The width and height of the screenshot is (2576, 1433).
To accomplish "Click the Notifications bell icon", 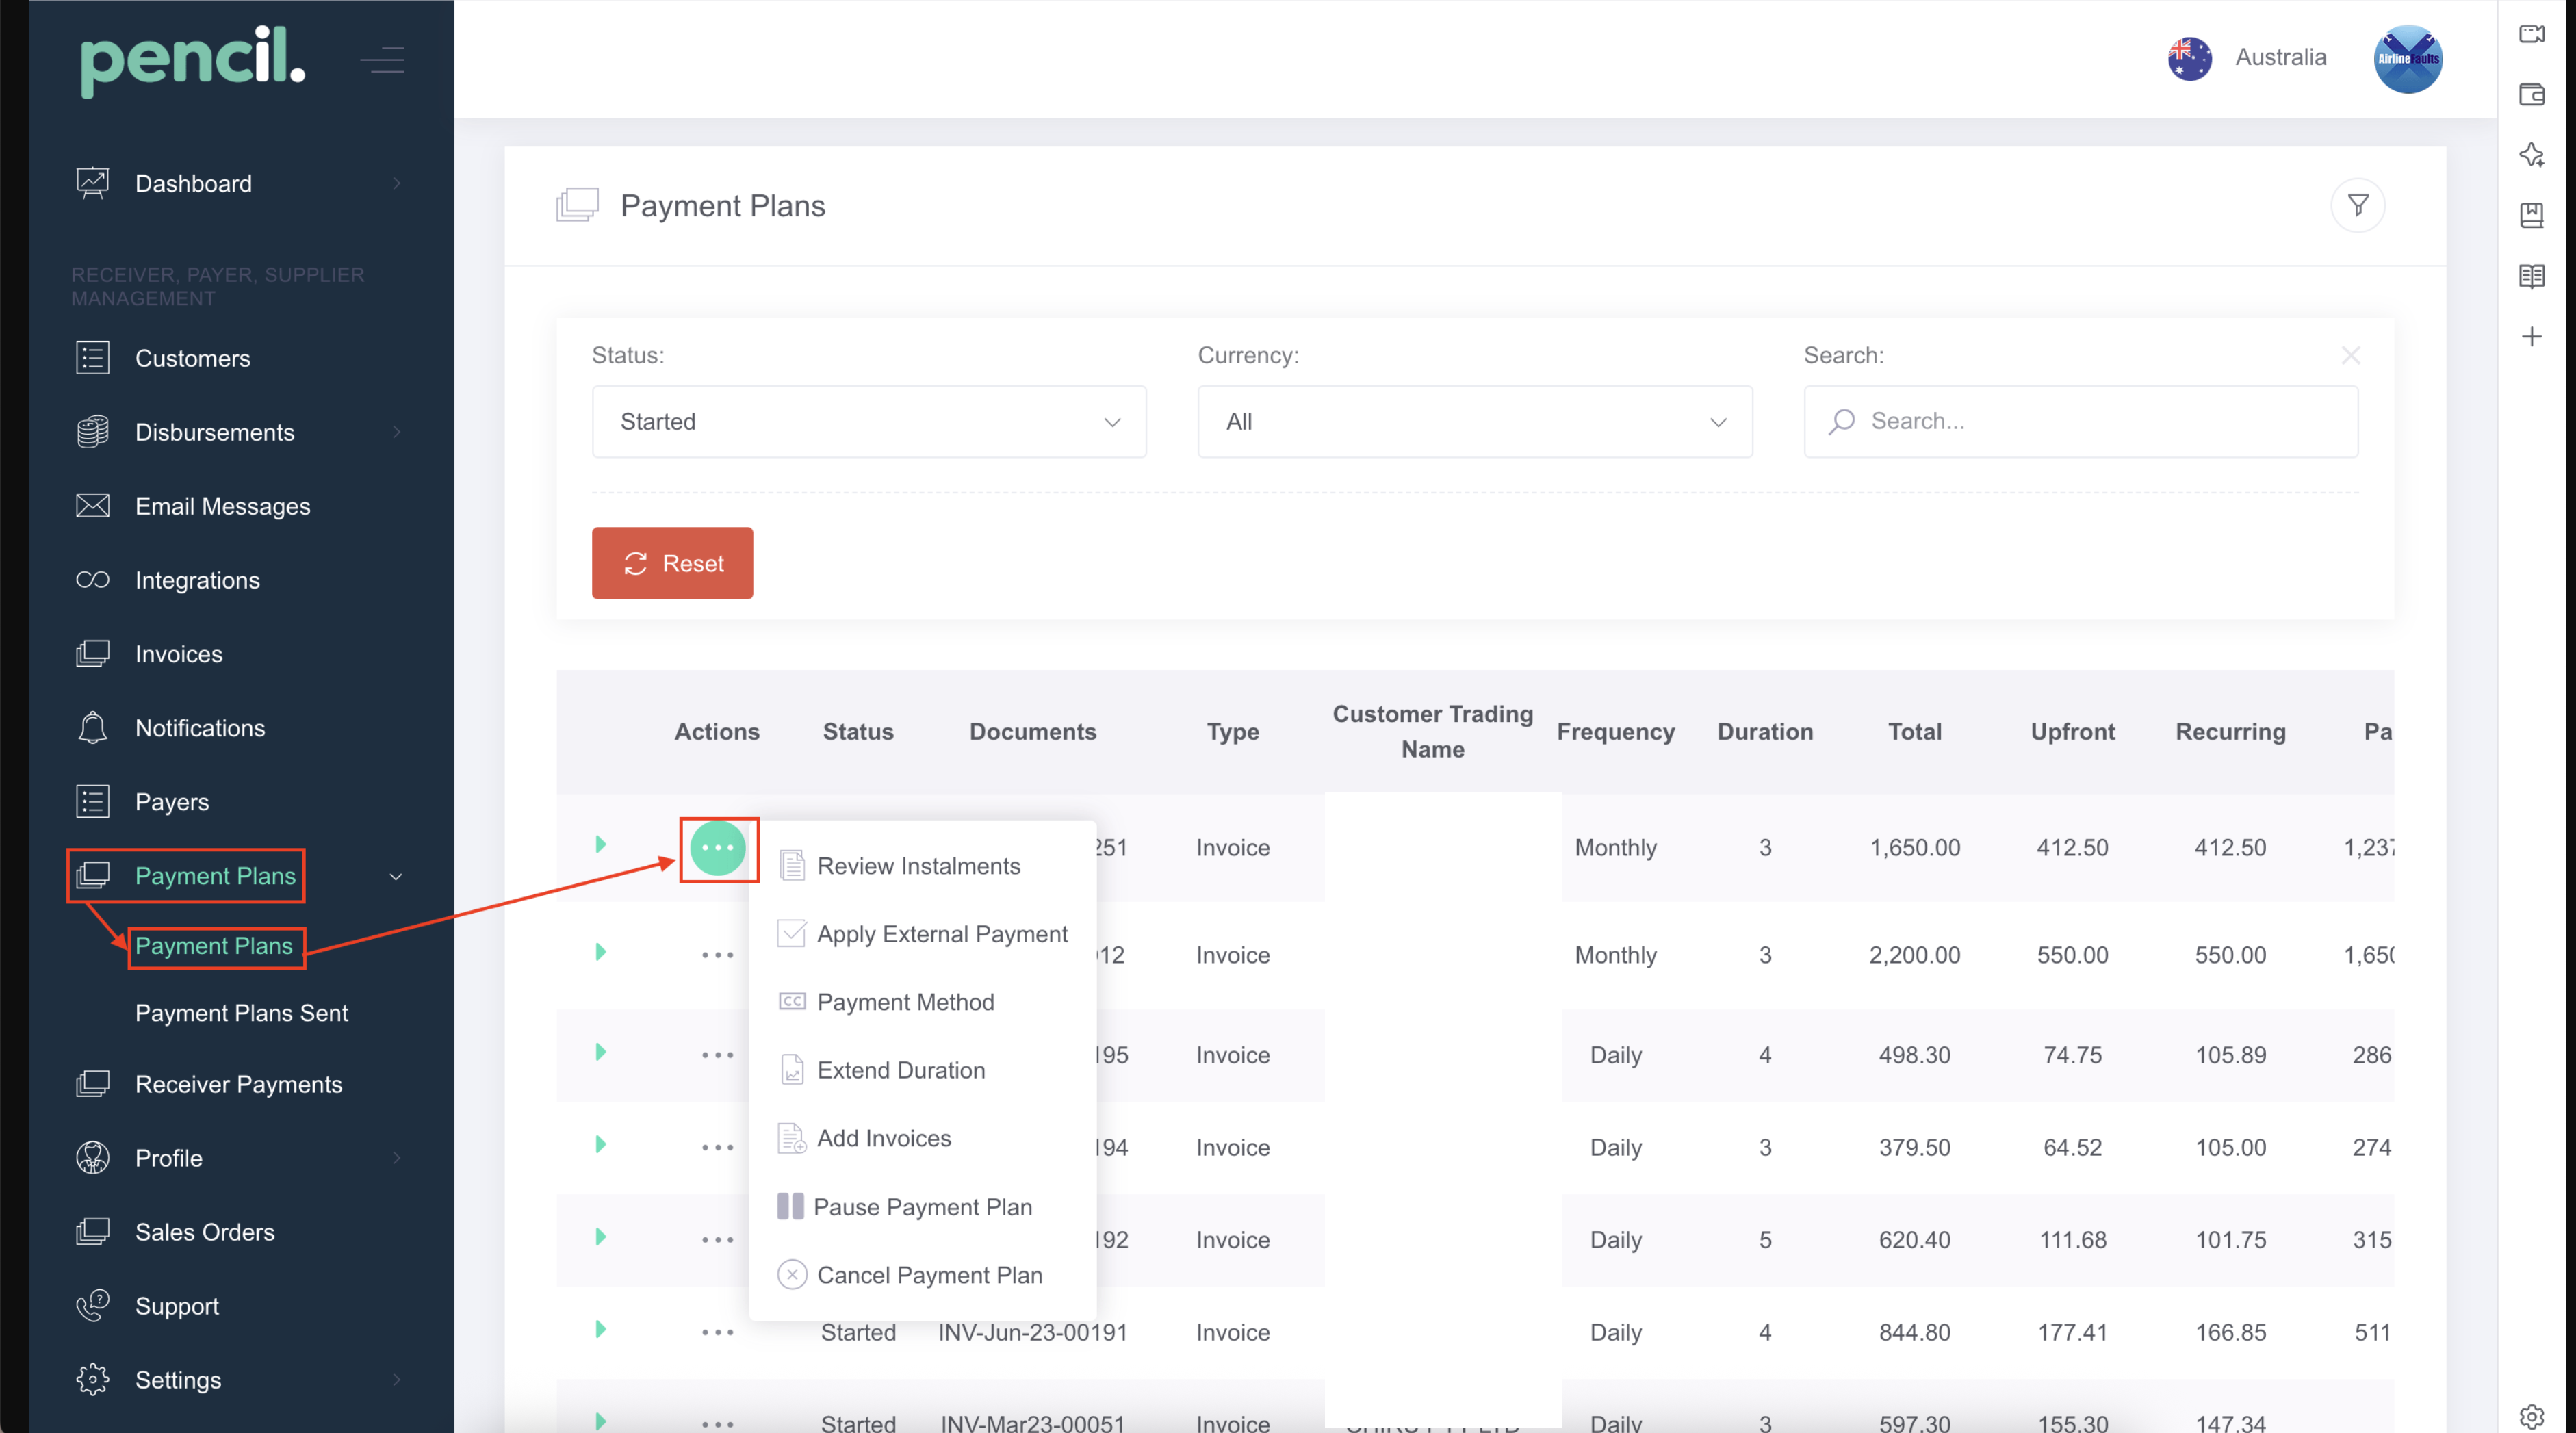I will coord(92,728).
